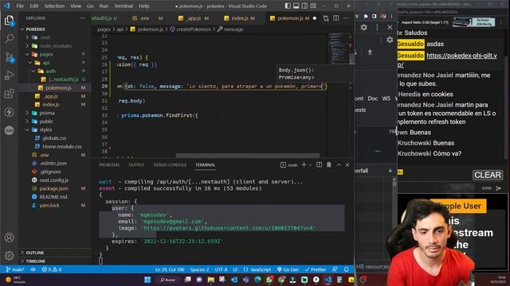Open File Explorer on the taskbar

(211, 280)
